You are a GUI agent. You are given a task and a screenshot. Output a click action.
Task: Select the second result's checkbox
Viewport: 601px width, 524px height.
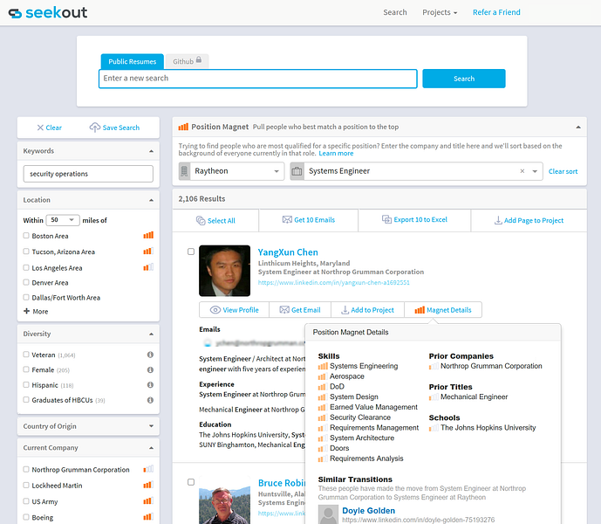pyautogui.click(x=191, y=482)
